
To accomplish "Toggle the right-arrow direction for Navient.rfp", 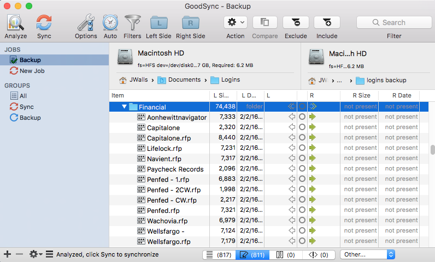I will [x=313, y=159].
